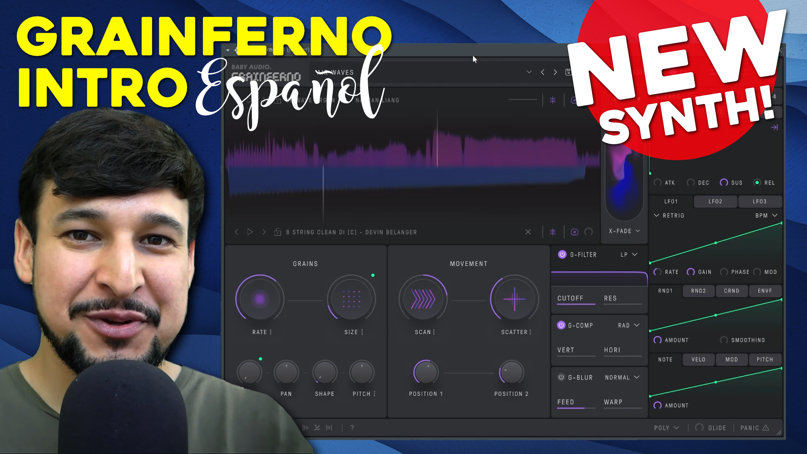807x454 pixels.
Task: Click the Grains Rate knob
Action: (x=260, y=299)
